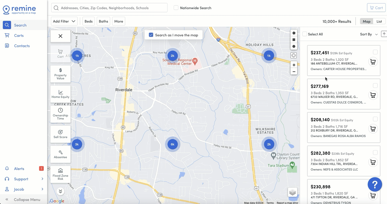Select checkbox on $282,380 listing
The width and height of the screenshot is (387, 204).
[375, 152]
